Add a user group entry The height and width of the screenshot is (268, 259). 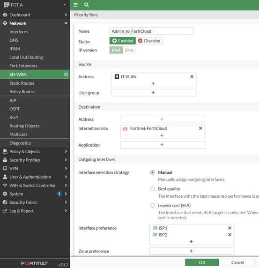coord(154,93)
